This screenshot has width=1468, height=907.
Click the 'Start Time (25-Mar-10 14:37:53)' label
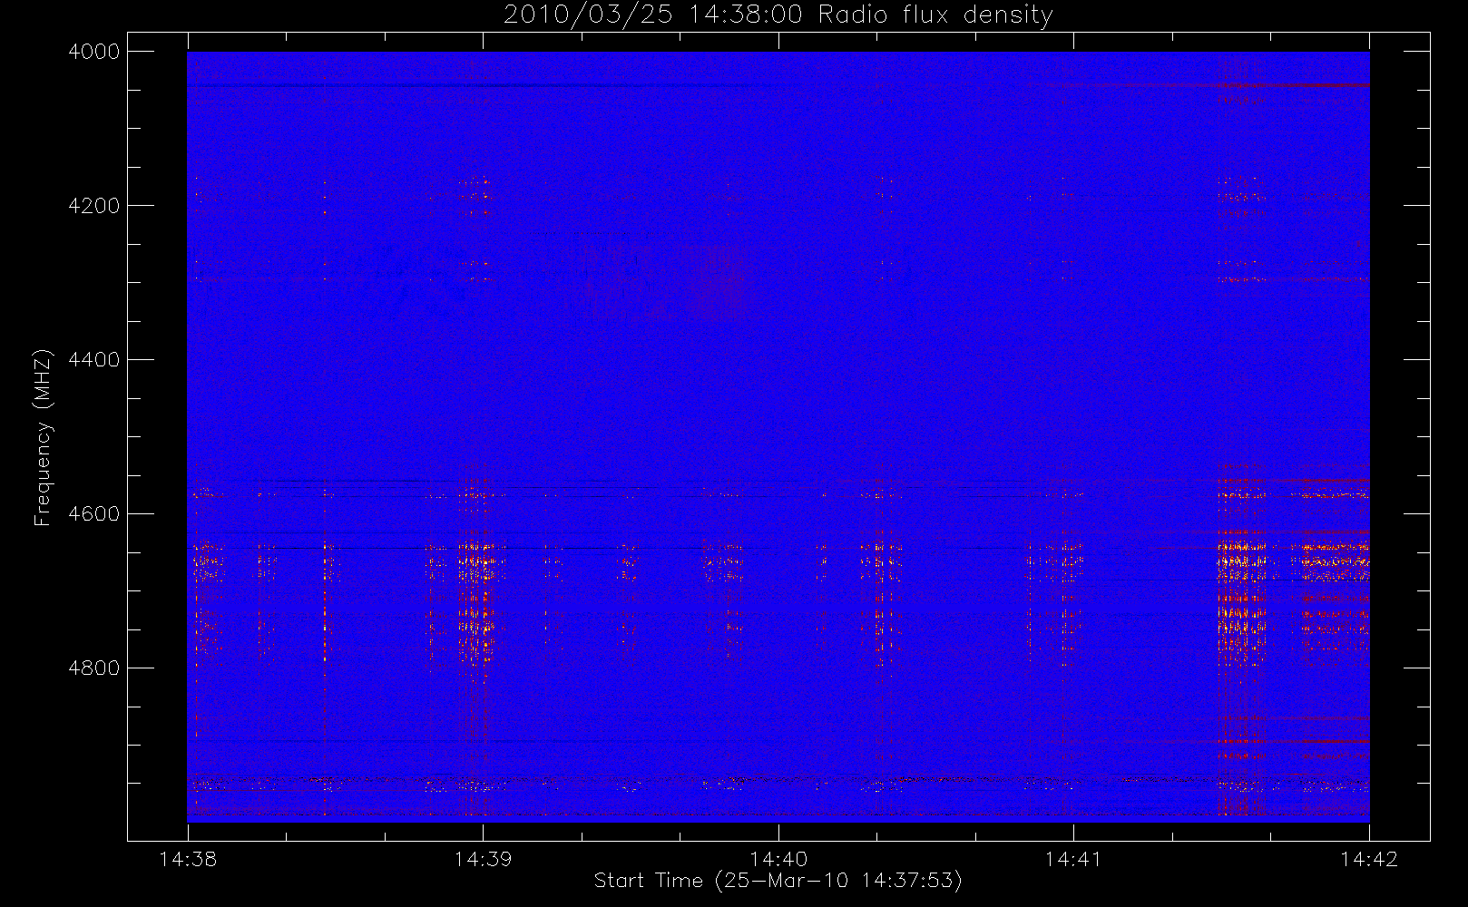coord(778,881)
